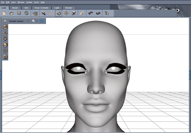Click the viewport bank ring control
The height and width of the screenshot is (133, 191).
pos(5,45)
